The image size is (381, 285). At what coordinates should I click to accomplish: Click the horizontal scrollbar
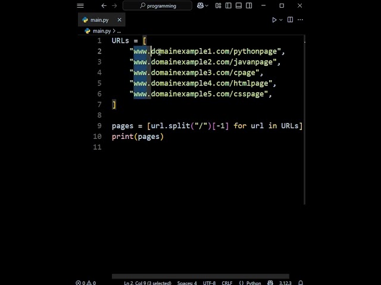(201, 276)
